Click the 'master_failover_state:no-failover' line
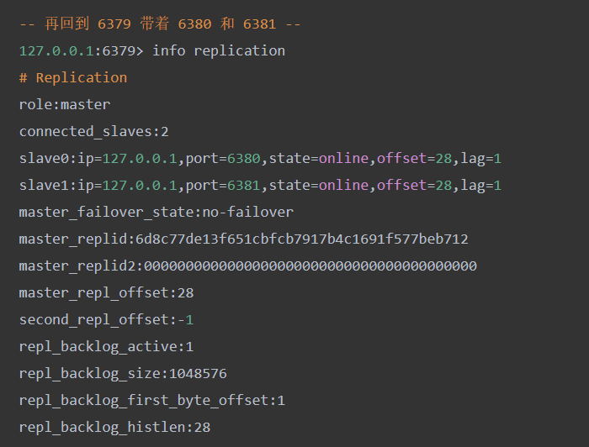The height and width of the screenshot is (447, 589). click(157, 213)
